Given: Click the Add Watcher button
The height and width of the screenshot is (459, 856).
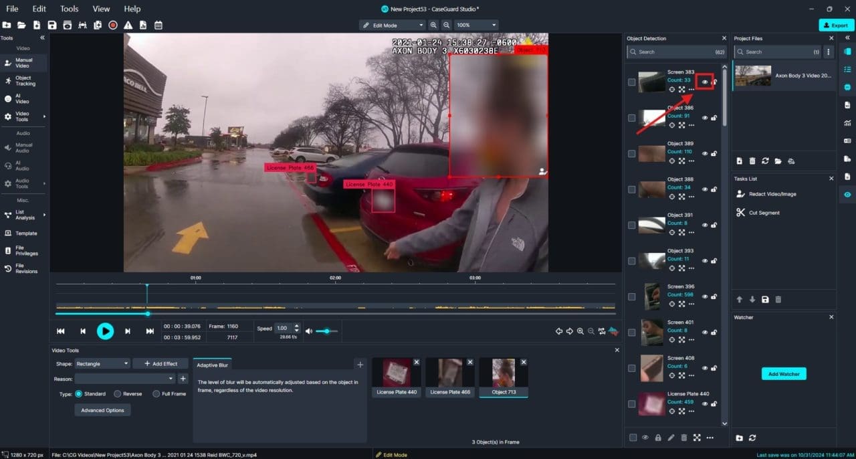Looking at the screenshot, I should (784, 374).
